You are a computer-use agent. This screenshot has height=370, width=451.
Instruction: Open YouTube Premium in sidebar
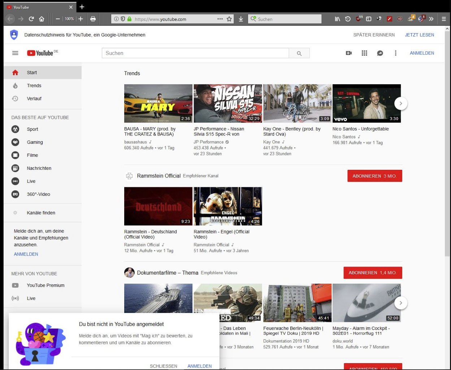pyautogui.click(x=43, y=285)
